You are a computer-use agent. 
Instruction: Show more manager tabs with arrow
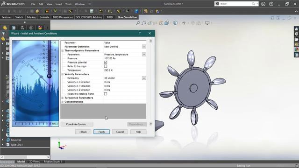click(x=48, y=28)
